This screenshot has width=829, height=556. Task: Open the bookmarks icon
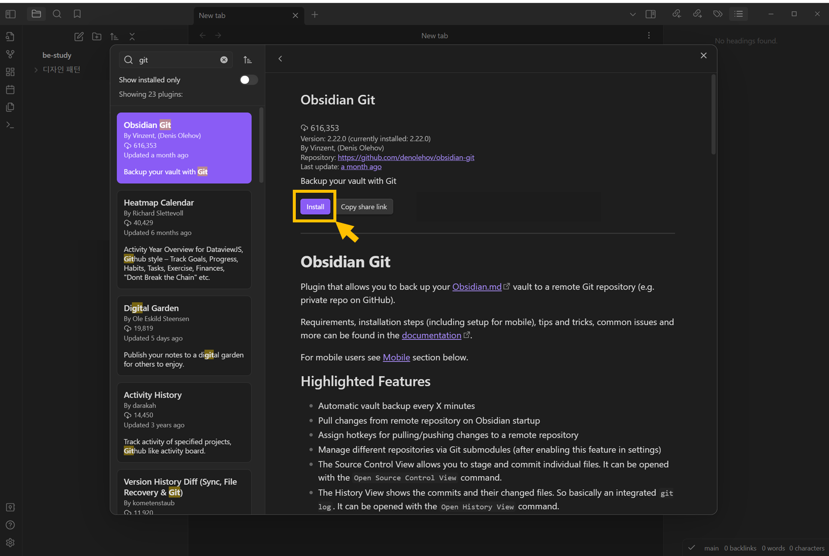click(x=77, y=14)
